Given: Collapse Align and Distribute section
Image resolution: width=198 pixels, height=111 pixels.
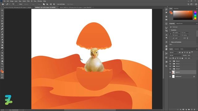Looking at the screenshot, I should (x=170, y=42).
